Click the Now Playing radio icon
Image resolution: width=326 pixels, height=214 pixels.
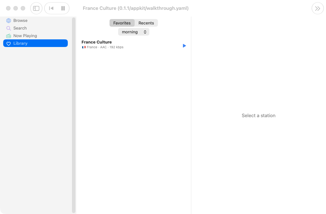point(9,36)
